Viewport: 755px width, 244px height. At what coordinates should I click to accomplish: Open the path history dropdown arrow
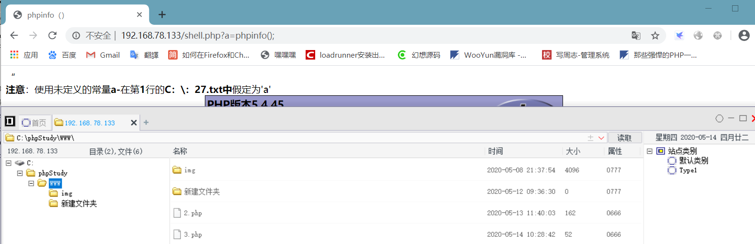click(601, 138)
